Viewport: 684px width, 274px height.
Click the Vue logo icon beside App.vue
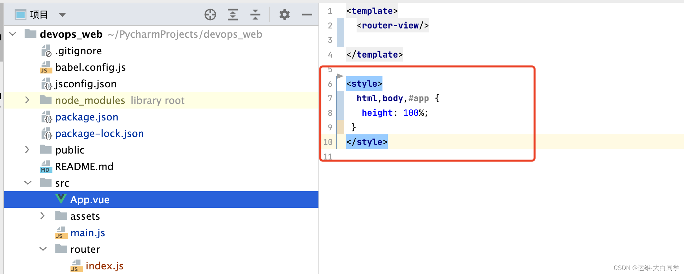[x=61, y=199]
